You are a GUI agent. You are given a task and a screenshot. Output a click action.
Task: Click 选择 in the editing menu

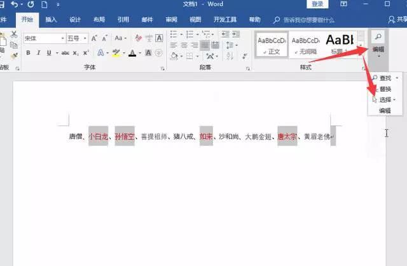(384, 100)
